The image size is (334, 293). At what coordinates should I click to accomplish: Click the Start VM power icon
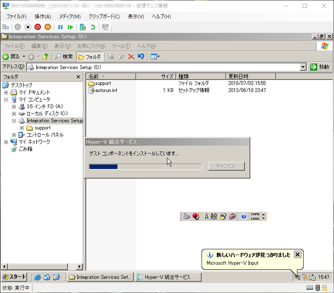click(17, 27)
